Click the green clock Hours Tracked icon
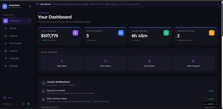 [x=166, y=33]
